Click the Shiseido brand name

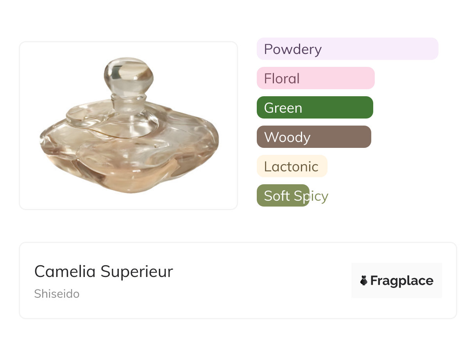click(57, 294)
